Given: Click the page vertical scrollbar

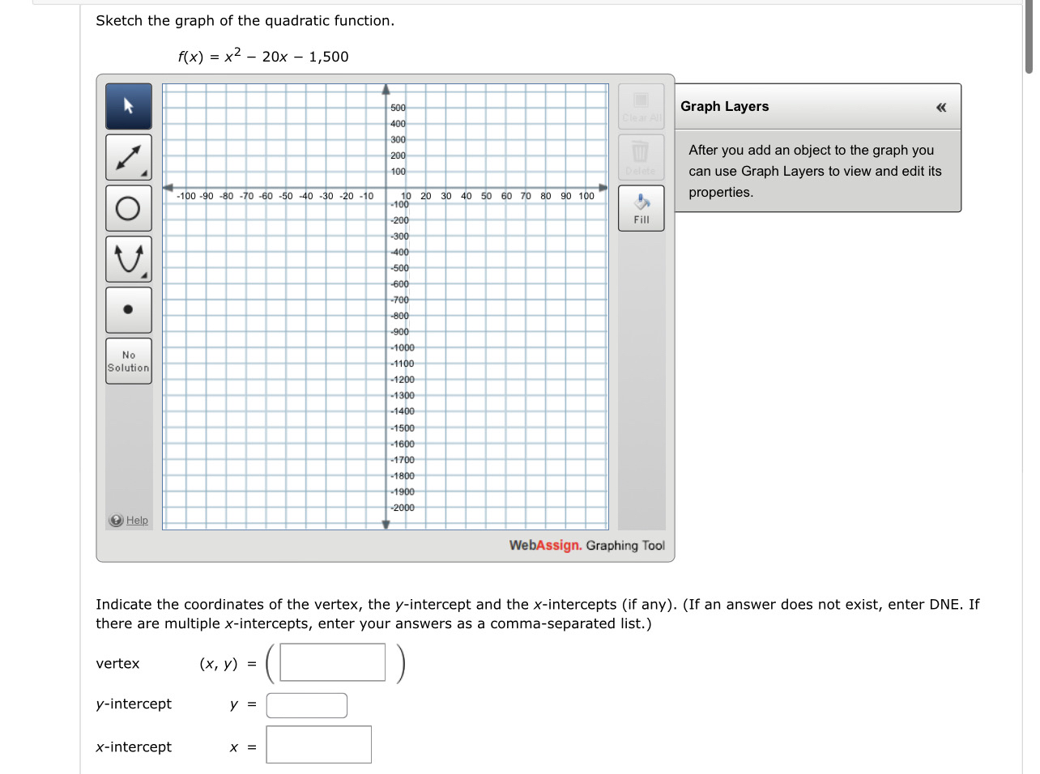Looking at the screenshot, I should [1029, 36].
